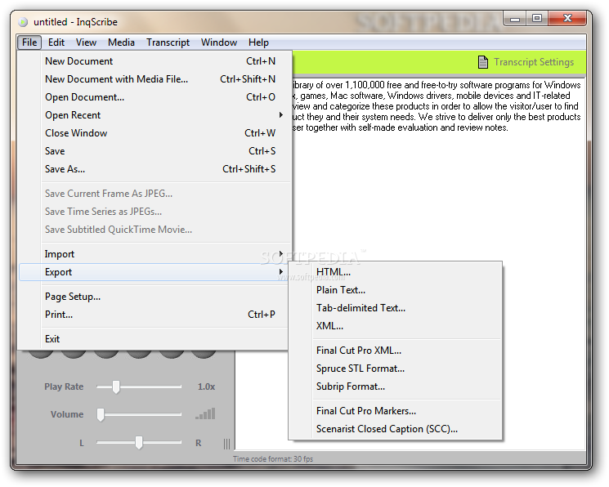Export as Final Cut Pro XML
This screenshot has width=609, height=487.
[x=396, y=351]
